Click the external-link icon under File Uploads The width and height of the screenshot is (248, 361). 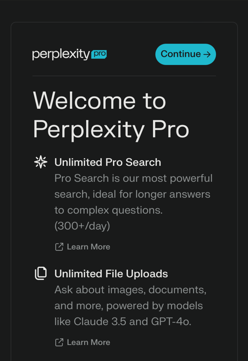pyautogui.click(x=59, y=342)
